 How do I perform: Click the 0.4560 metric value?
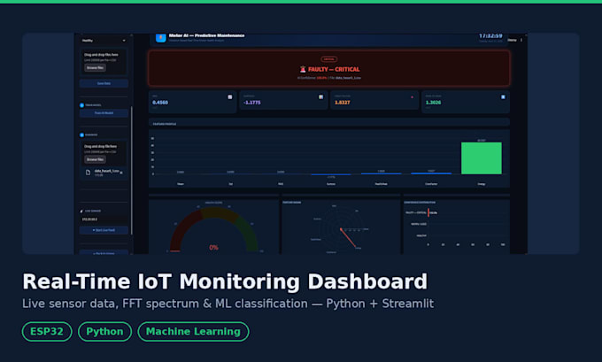(x=160, y=103)
